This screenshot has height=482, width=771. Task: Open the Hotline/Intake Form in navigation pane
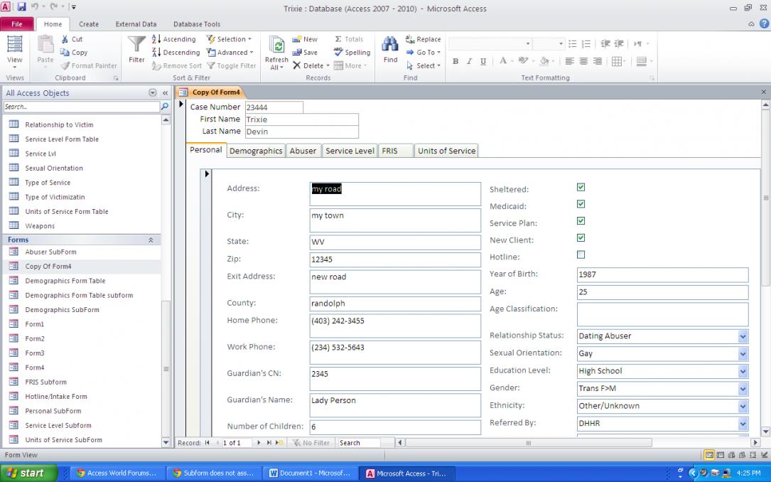56,397
